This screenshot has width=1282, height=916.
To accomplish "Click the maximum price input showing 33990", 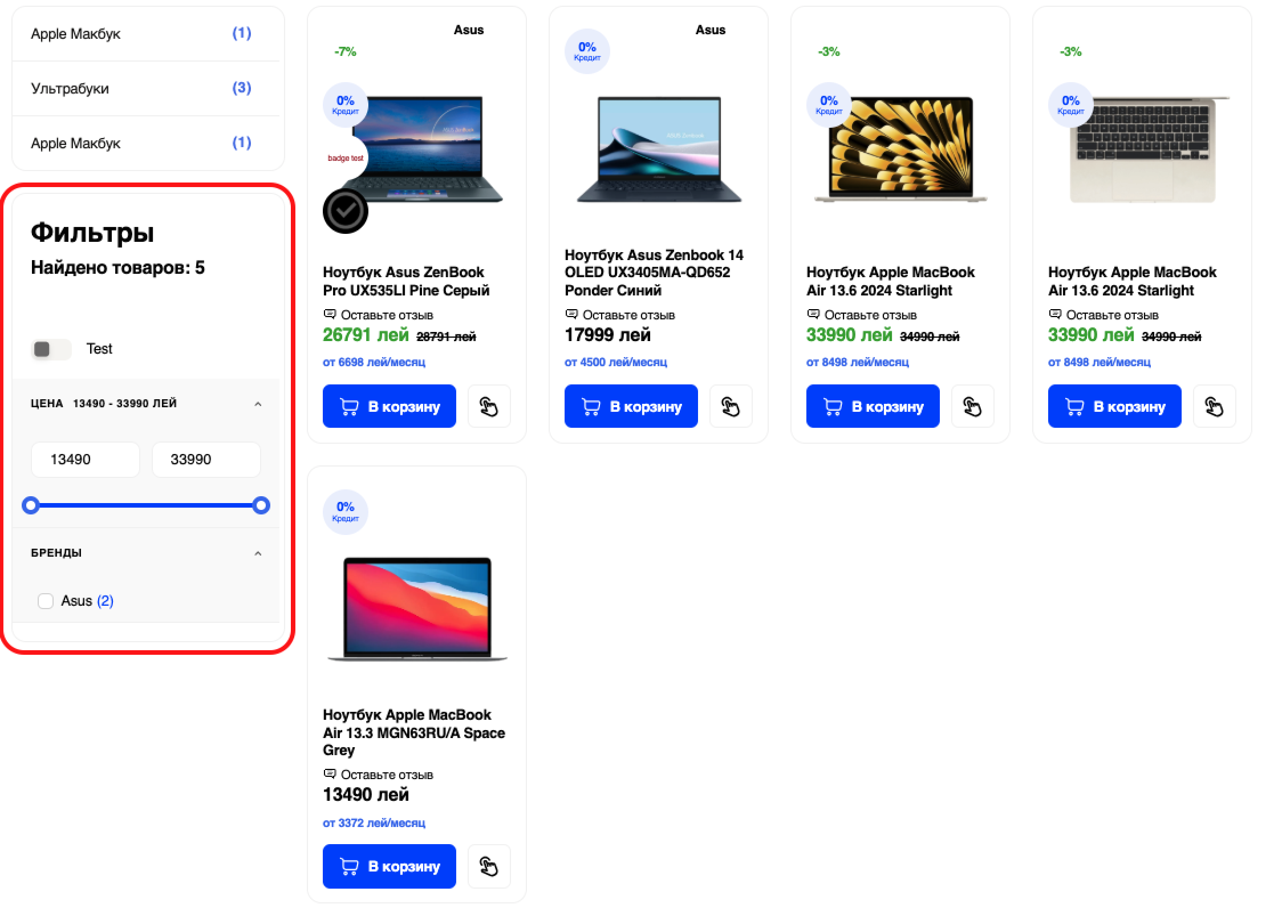I will click(x=206, y=459).
